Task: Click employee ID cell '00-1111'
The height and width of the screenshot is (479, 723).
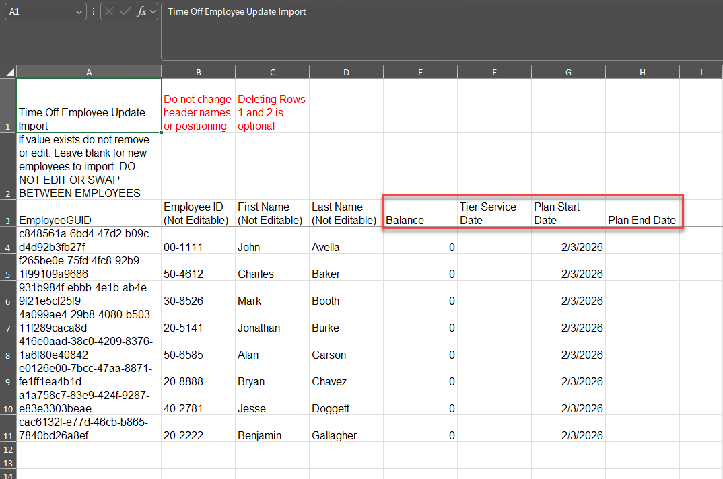Action: pyautogui.click(x=199, y=240)
